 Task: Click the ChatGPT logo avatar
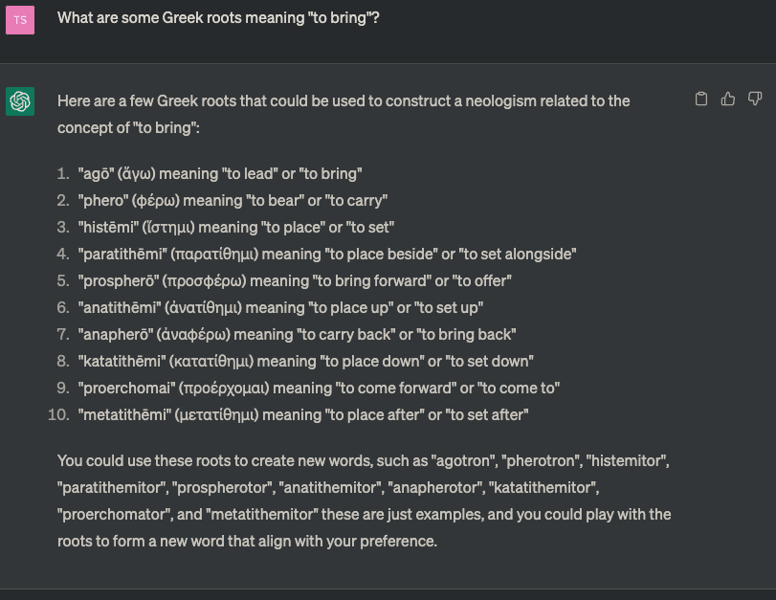point(20,100)
